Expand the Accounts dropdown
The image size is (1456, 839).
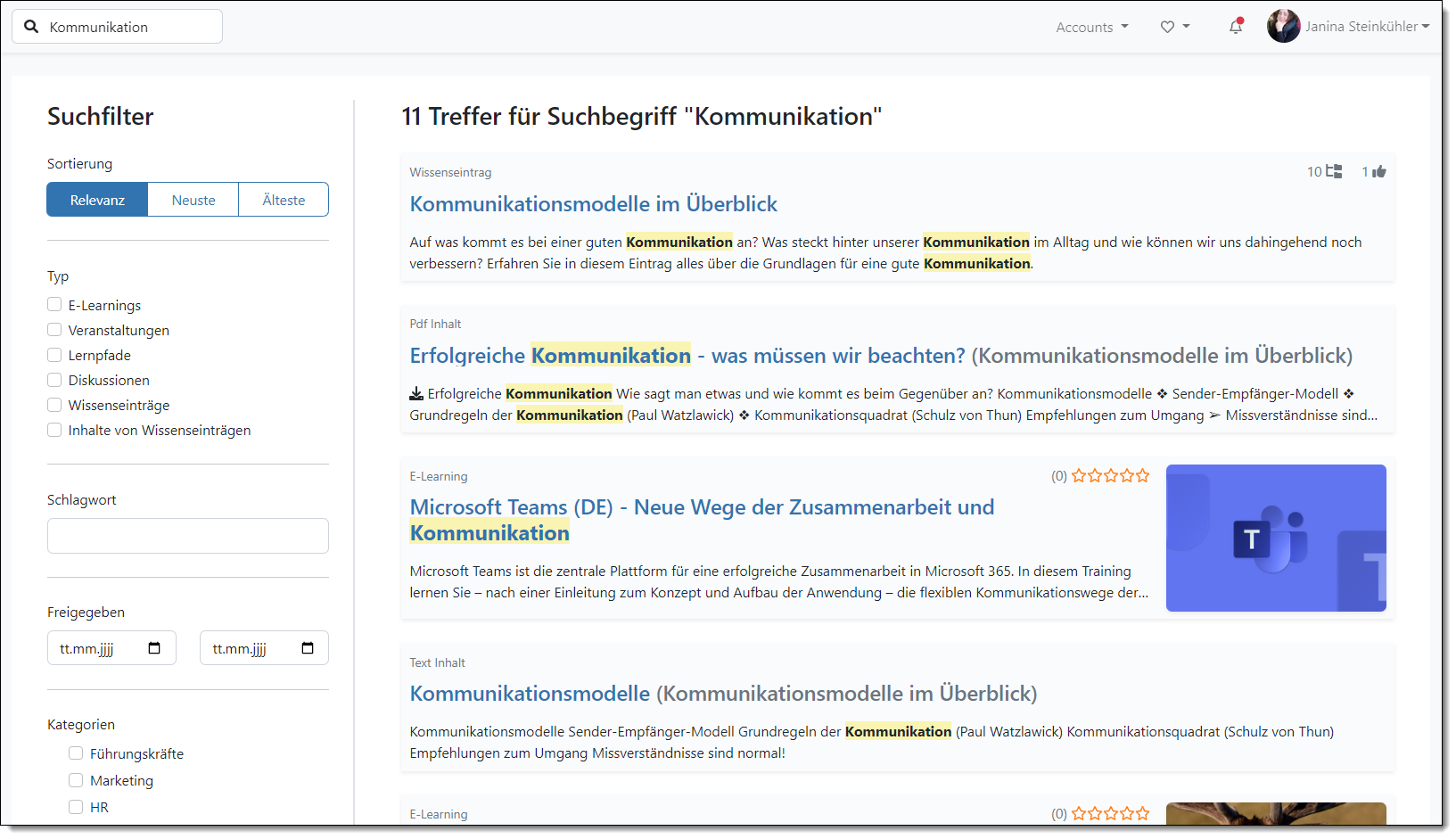(1091, 27)
